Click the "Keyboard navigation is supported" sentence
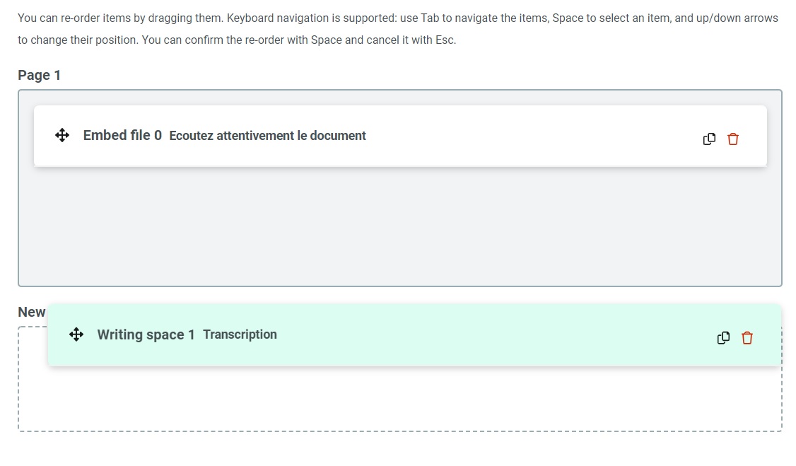The height and width of the screenshot is (466, 796). 311,18
